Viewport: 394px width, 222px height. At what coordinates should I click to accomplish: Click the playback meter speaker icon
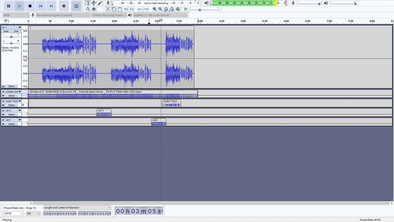pos(206,3)
